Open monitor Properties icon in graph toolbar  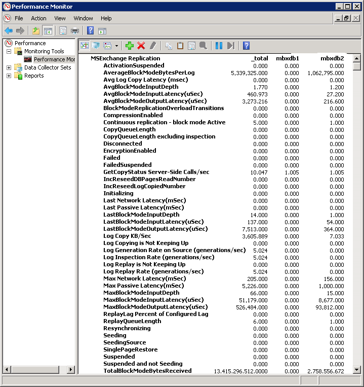point(191,46)
